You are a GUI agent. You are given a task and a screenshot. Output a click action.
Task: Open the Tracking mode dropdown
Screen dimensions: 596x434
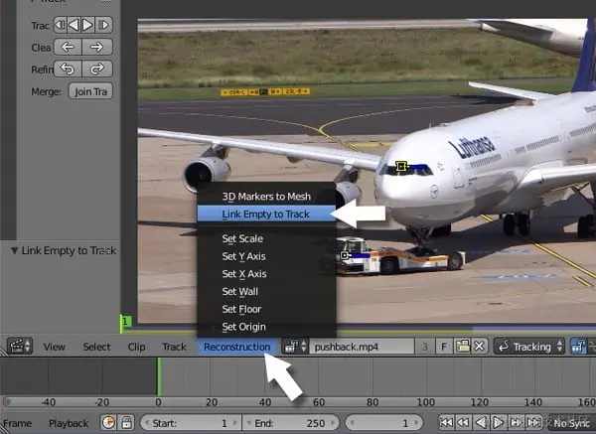point(528,347)
